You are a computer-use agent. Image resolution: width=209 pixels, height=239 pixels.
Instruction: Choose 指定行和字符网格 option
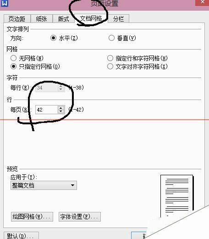tap(110, 58)
